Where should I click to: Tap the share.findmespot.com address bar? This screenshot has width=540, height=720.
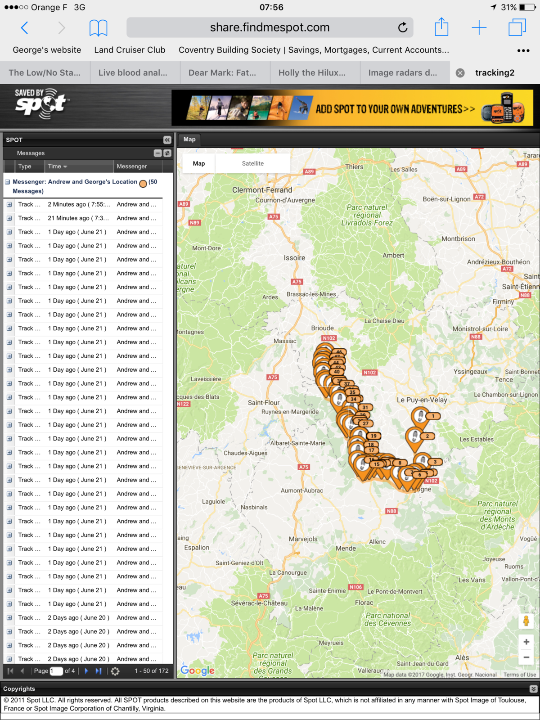(x=270, y=27)
